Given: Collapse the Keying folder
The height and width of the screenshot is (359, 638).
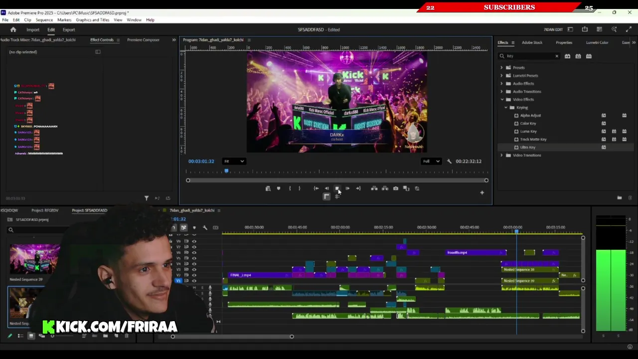Looking at the screenshot, I should point(506,108).
